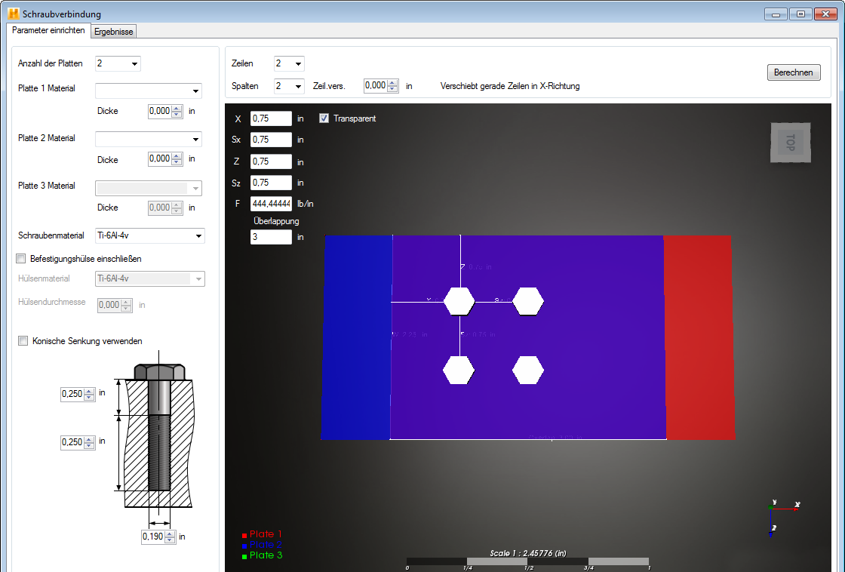Image resolution: width=845 pixels, height=572 pixels.
Task: Select the Parameter einrichten tab
Action: pos(48,30)
